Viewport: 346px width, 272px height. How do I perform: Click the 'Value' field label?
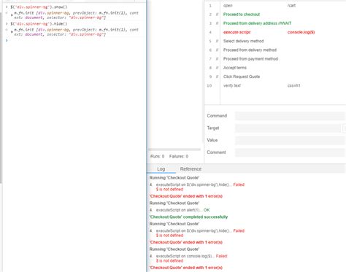(212, 140)
